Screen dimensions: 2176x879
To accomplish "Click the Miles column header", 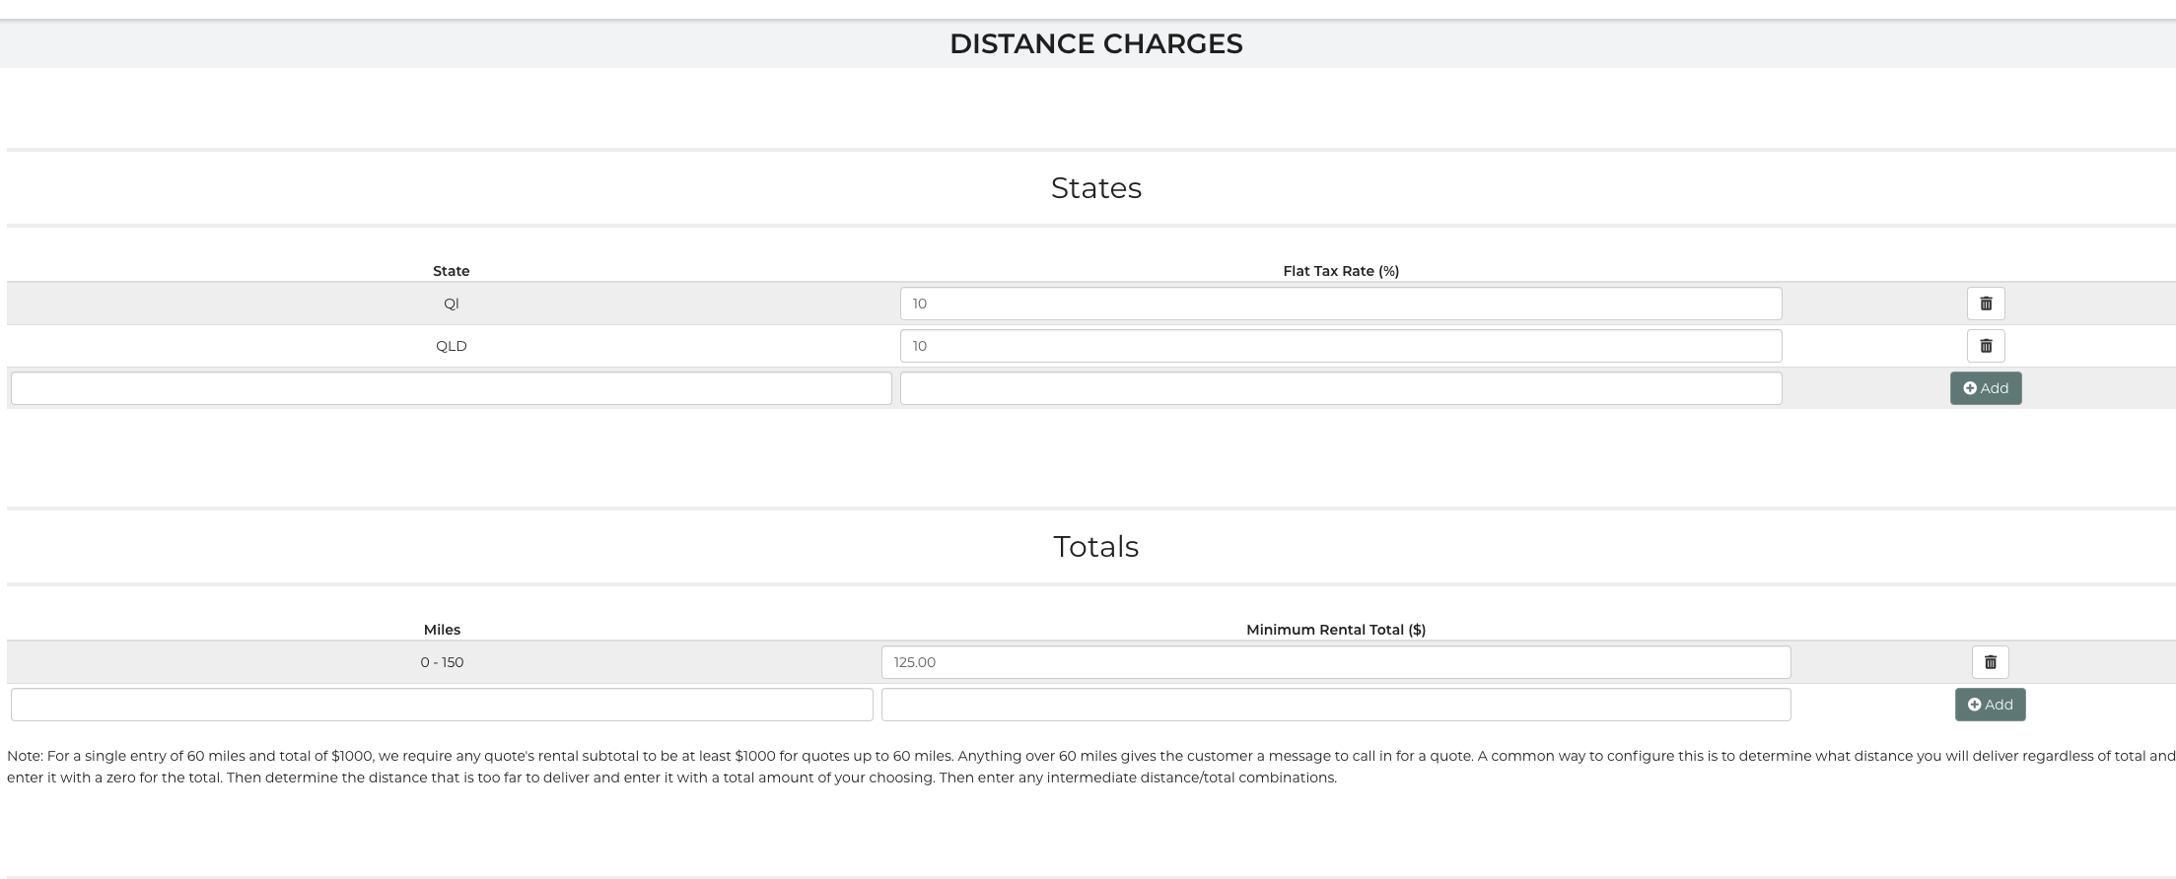I will pyautogui.click(x=442, y=630).
